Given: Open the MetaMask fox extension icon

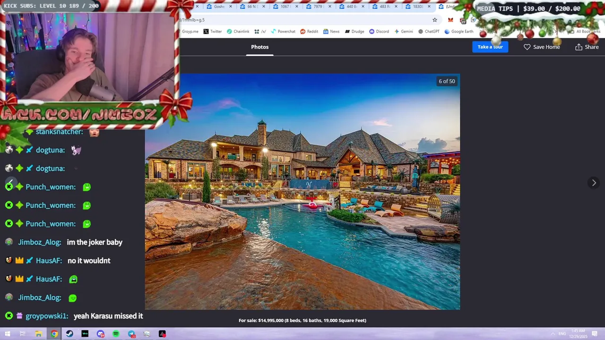Looking at the screenshot, I should coord(450,20).
